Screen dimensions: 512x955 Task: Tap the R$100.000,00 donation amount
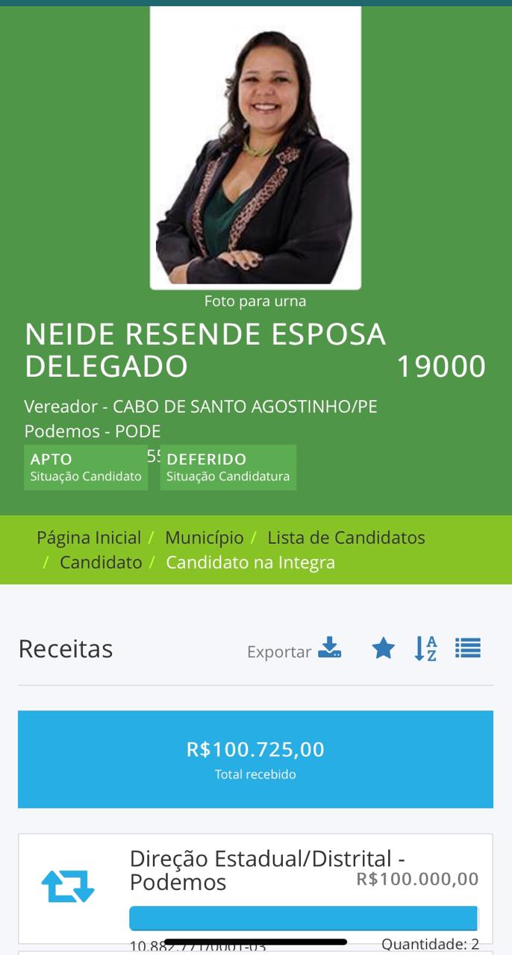click(417, 879)
